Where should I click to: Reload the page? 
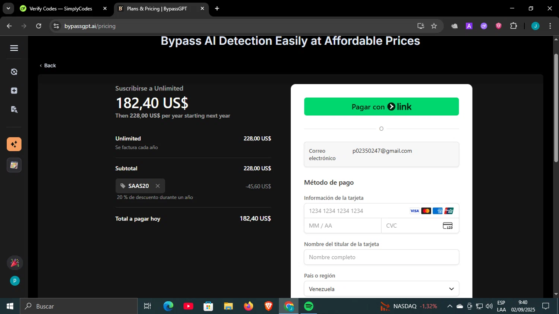(39, 26)
